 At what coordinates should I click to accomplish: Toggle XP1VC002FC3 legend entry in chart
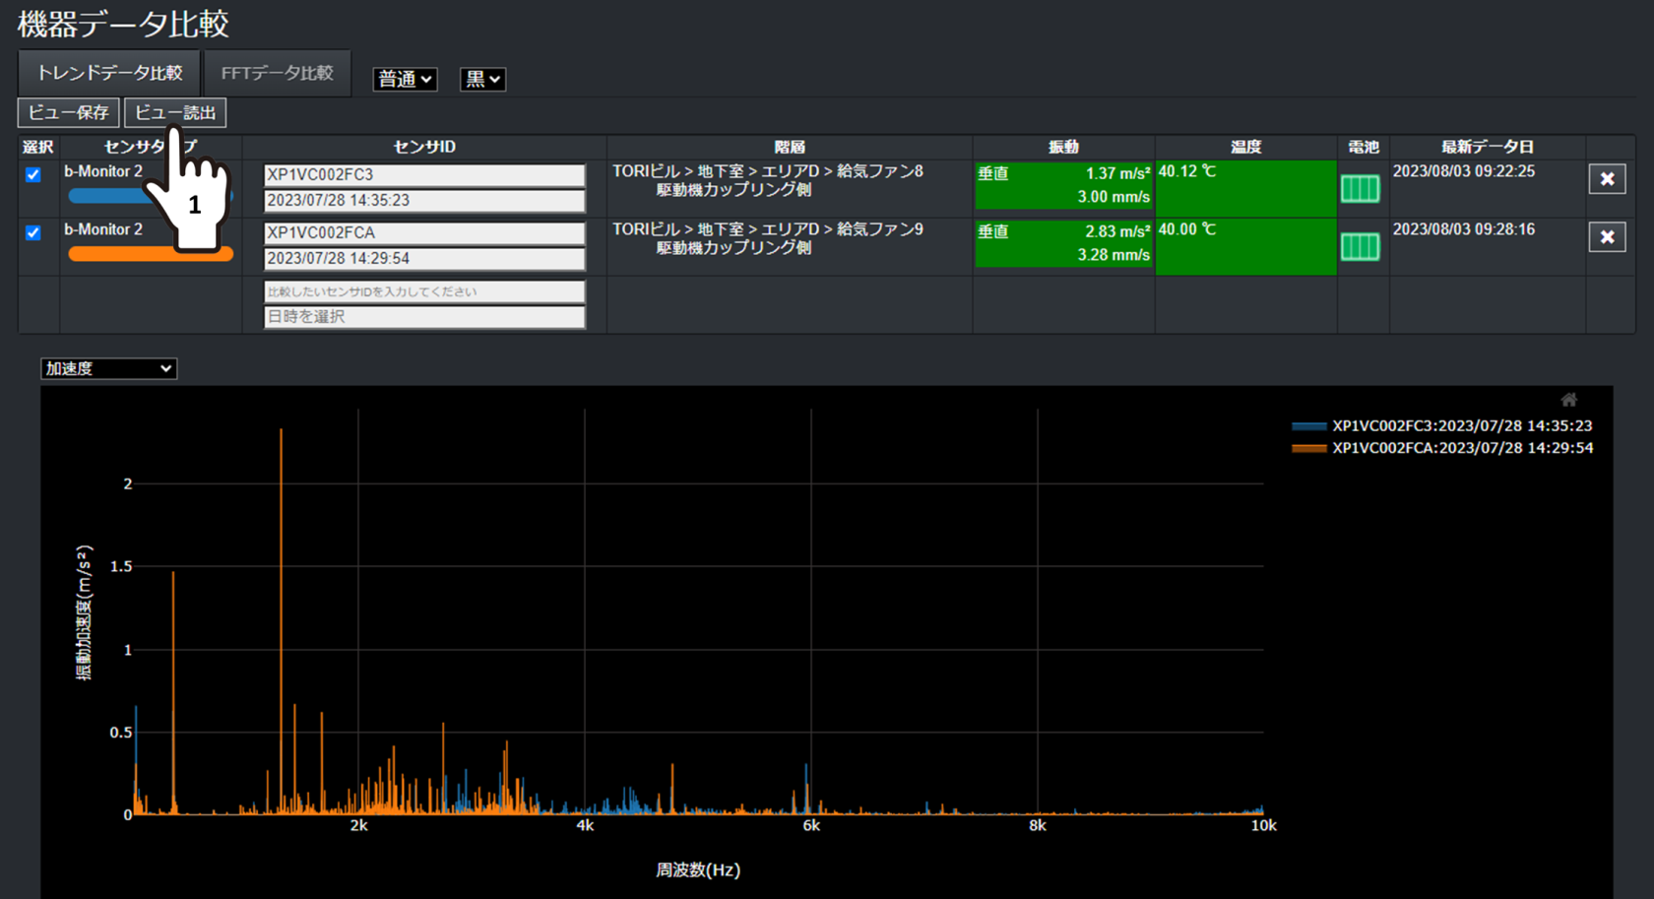pyautogui.click(x=1442, y=426)
